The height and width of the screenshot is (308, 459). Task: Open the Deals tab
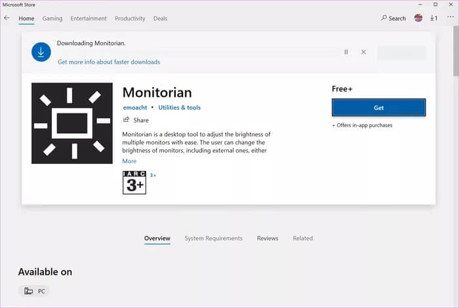161,18
